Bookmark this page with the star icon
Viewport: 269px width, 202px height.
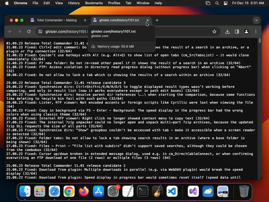tap(214, 32)
